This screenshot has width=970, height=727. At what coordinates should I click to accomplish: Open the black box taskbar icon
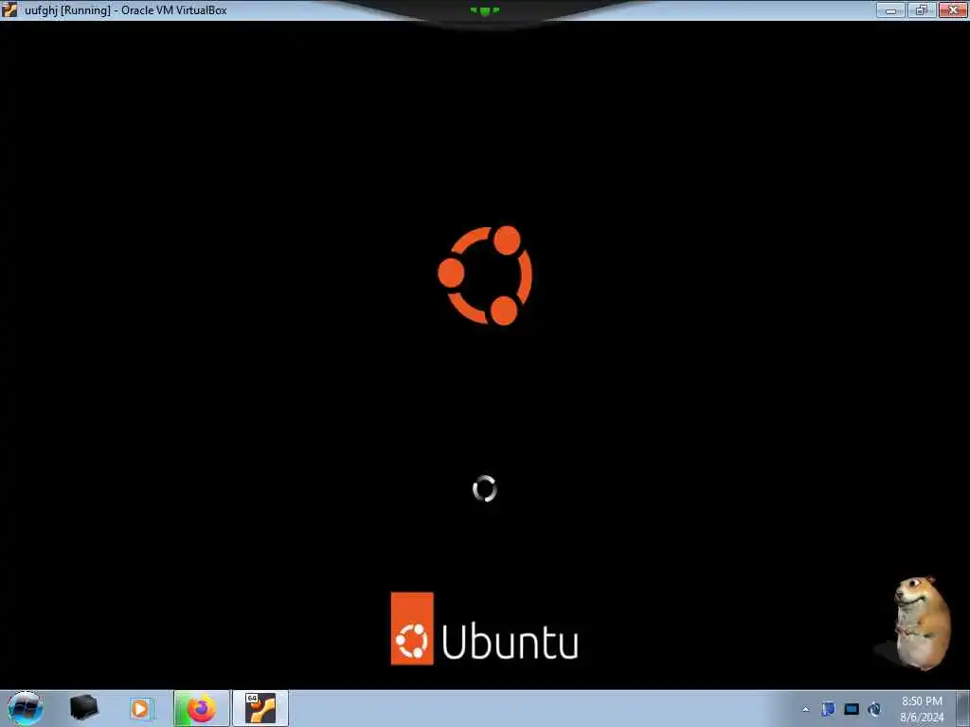coord(83,708)
